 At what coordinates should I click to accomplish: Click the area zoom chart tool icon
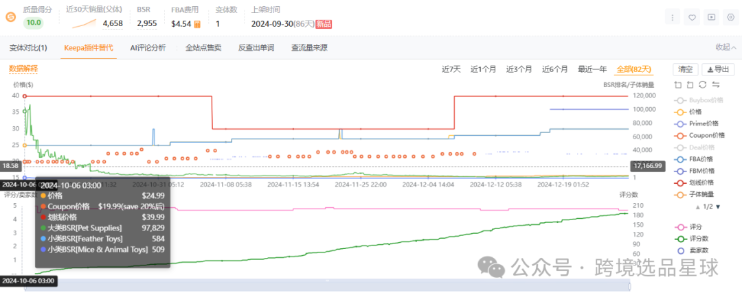677,84
